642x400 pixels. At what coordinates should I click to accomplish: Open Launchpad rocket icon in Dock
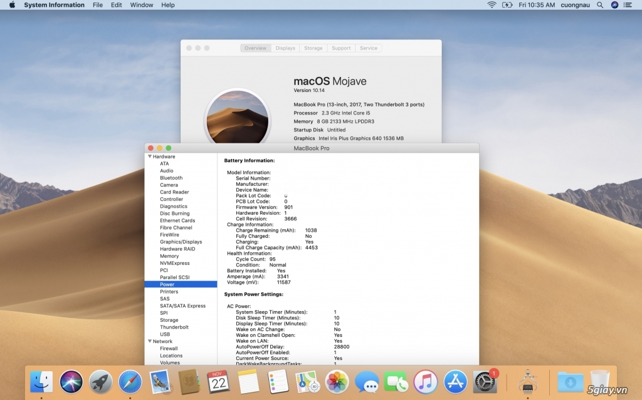[101, 382]
